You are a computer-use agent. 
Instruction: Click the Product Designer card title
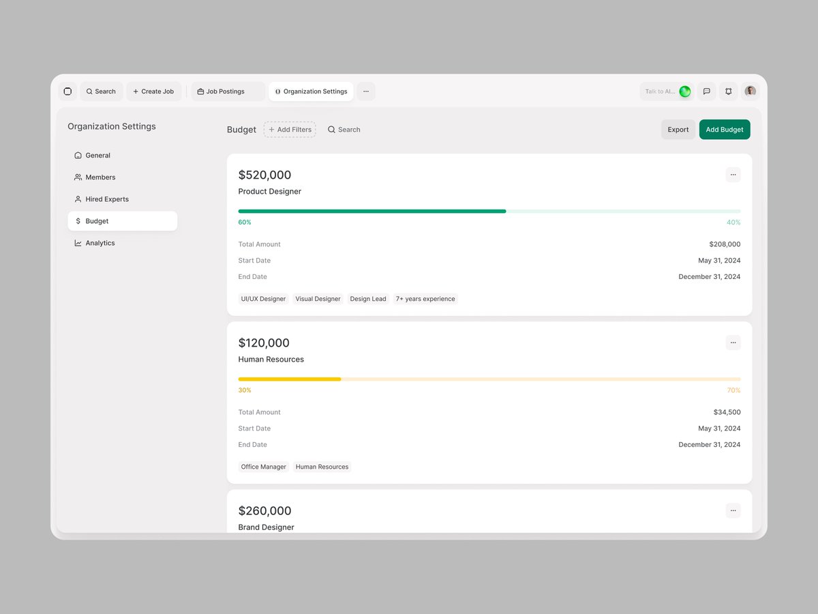tap(270, 192)
